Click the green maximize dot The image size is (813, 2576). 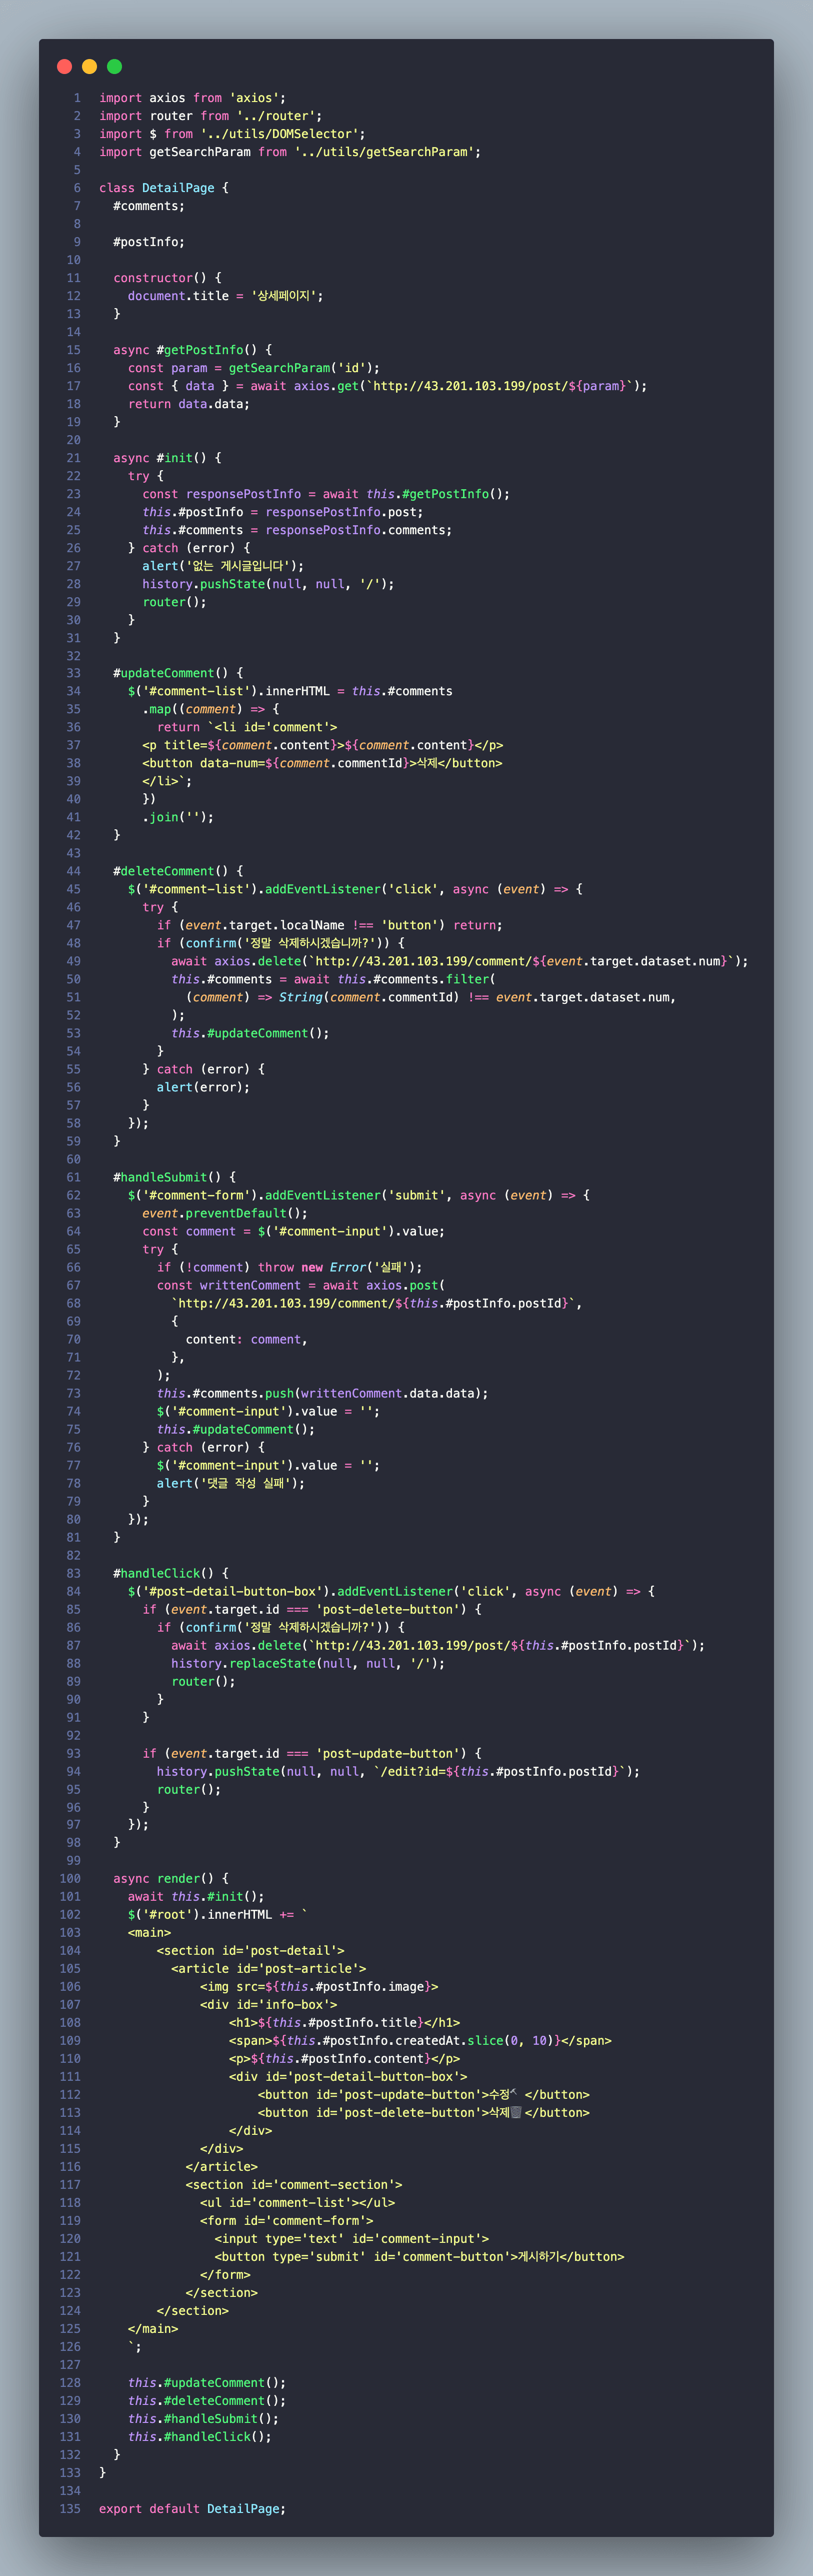(x=114, y=66)
